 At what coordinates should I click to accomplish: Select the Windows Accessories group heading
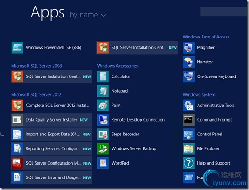pos(117,66)
